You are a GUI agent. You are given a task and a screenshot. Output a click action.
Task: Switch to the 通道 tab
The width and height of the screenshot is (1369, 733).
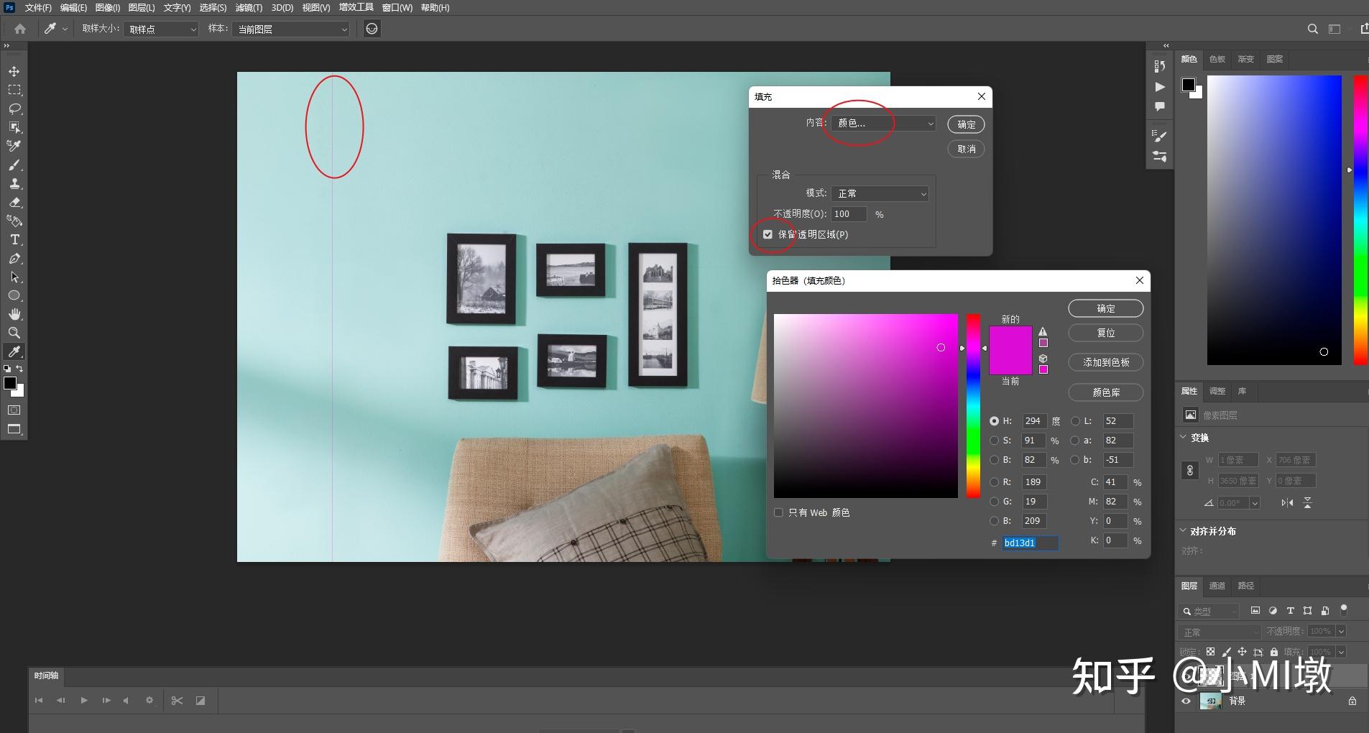(1217, 586)
